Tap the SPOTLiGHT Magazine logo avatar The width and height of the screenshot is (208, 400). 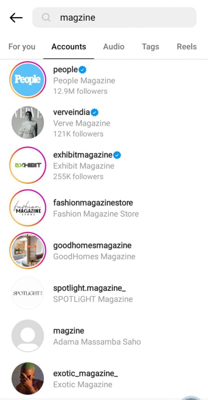[x=28, y=293]
